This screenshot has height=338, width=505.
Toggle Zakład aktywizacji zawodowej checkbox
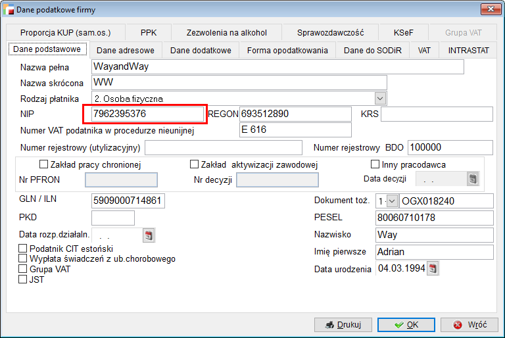pyautogui.click(x=194, y=164)
